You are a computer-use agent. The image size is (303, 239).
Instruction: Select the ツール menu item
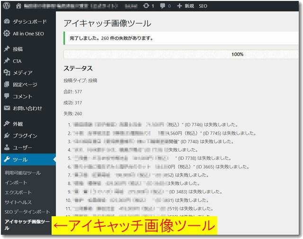click(x=28, y=159)
